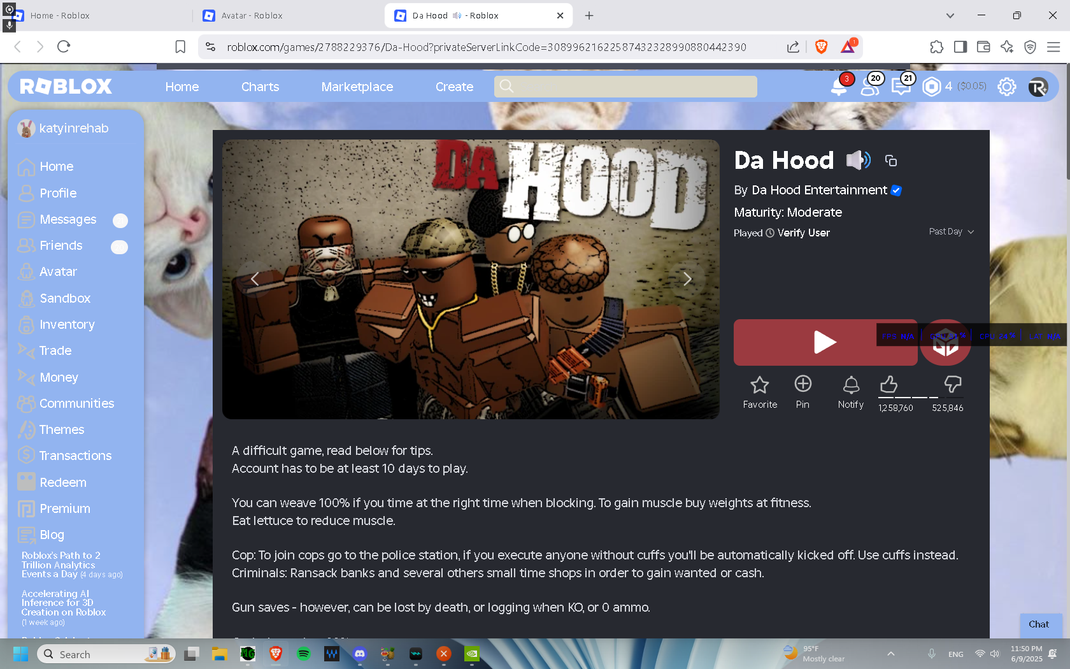This screenshot has width=1070, height=669.
Task: Open Brave Shields lion icon
Action: [x=821, y=47]
